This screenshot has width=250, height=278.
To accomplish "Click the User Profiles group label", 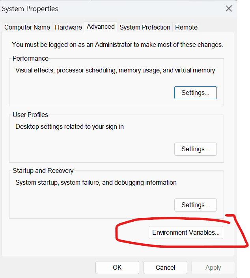I will coord(30,115).
